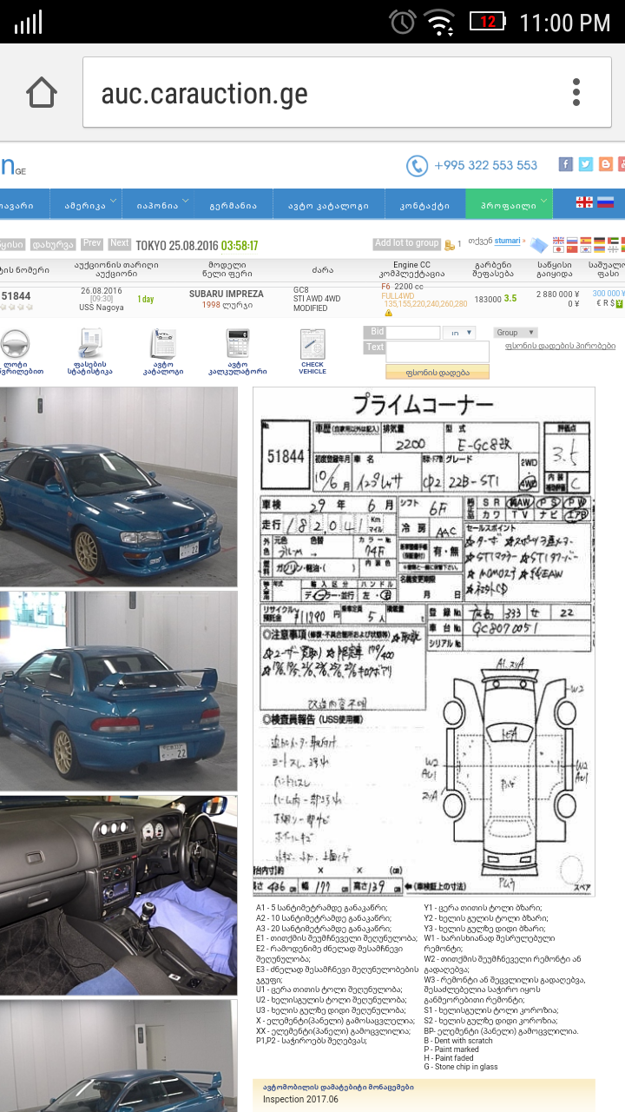Viewport: 625px width, 1112px height.
Task: Open the კონტაქტი menu item
Action: click(x=424, y=206)
